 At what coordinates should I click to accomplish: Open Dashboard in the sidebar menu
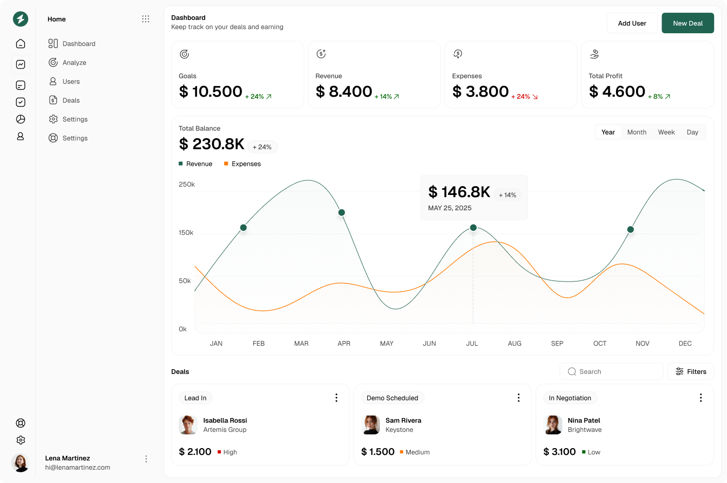(x=72, y=43)
